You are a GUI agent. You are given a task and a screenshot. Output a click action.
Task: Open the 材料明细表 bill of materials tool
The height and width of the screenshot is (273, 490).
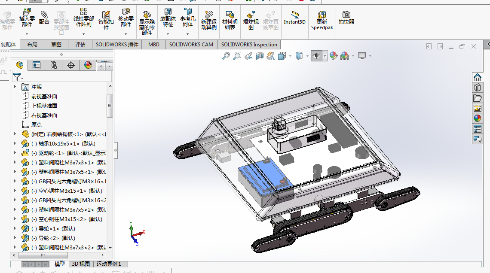coord(230,20)
